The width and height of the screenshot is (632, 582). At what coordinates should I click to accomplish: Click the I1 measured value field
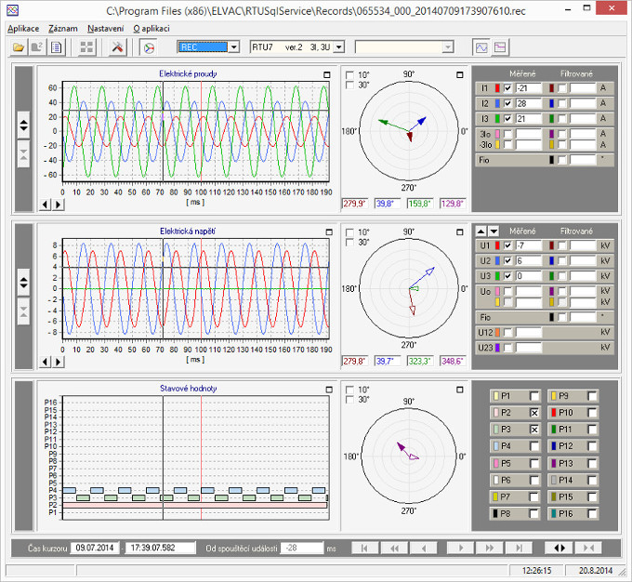pos(529,88)
